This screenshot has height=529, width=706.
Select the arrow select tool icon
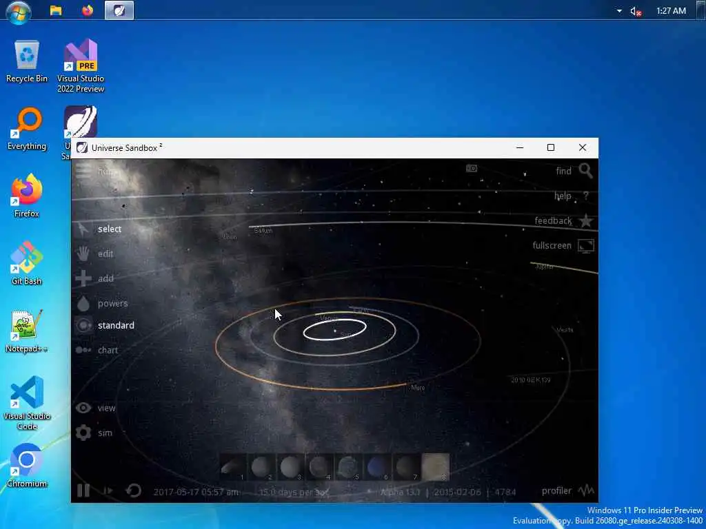(83, 229)
